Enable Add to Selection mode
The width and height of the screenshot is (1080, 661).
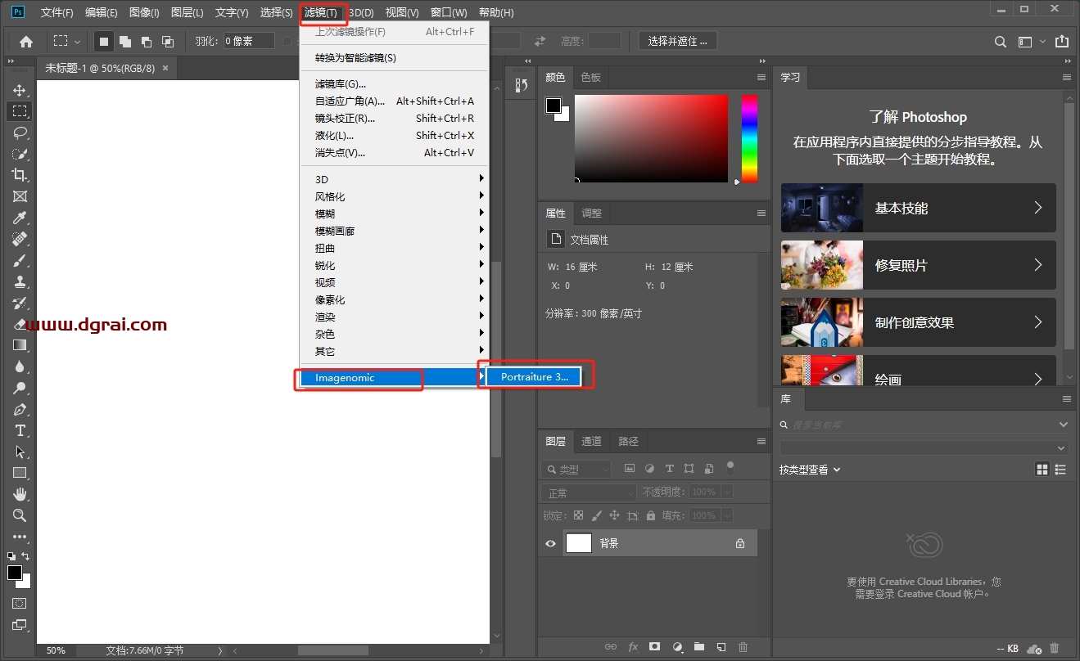[125, 41]
